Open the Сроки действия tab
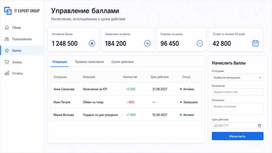The image size is (272, 153). [122, 62]
